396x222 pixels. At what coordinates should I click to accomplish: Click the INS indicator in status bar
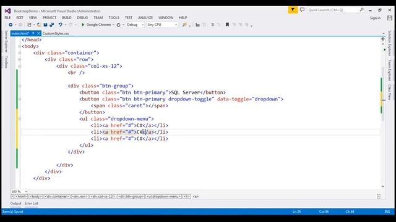pos(387,212)
